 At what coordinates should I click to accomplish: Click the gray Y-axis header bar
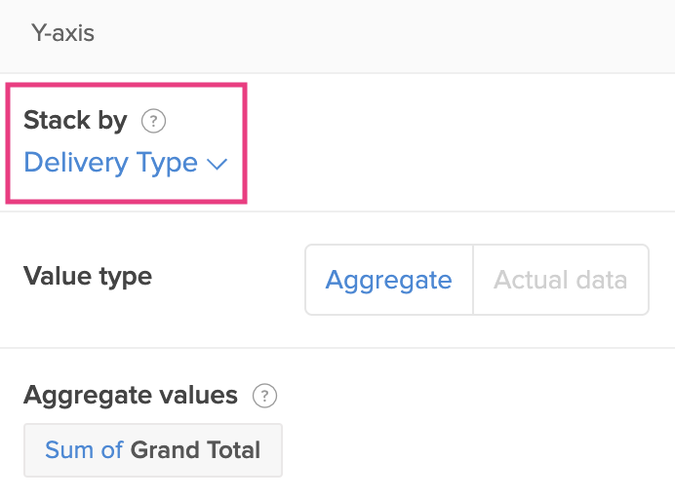pyautogui.click(x=337, y=36)
